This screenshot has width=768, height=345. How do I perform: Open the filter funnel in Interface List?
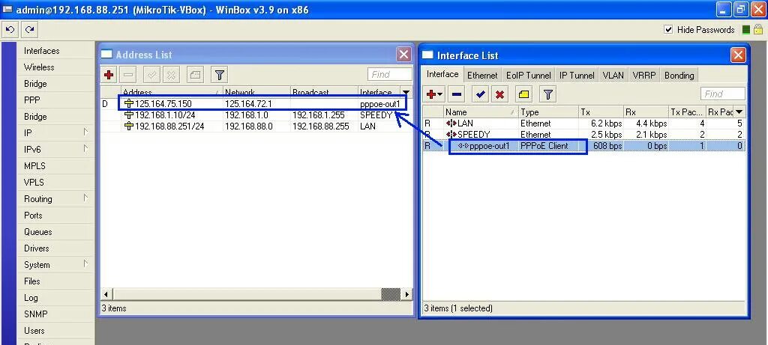tap(548, 94)
